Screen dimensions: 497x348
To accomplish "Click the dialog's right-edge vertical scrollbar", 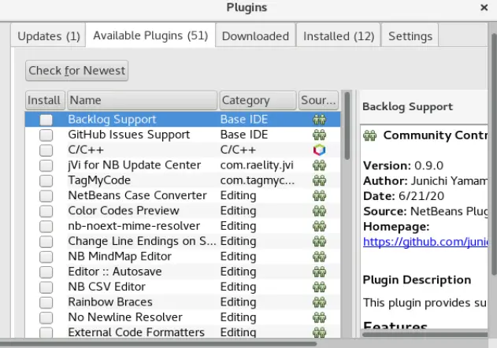I will (x=494, y=154).
